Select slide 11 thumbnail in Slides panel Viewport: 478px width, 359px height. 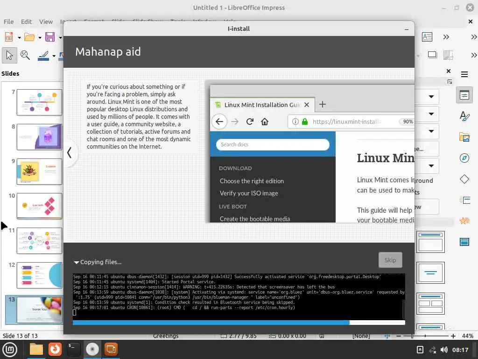(x=39, y=241)
